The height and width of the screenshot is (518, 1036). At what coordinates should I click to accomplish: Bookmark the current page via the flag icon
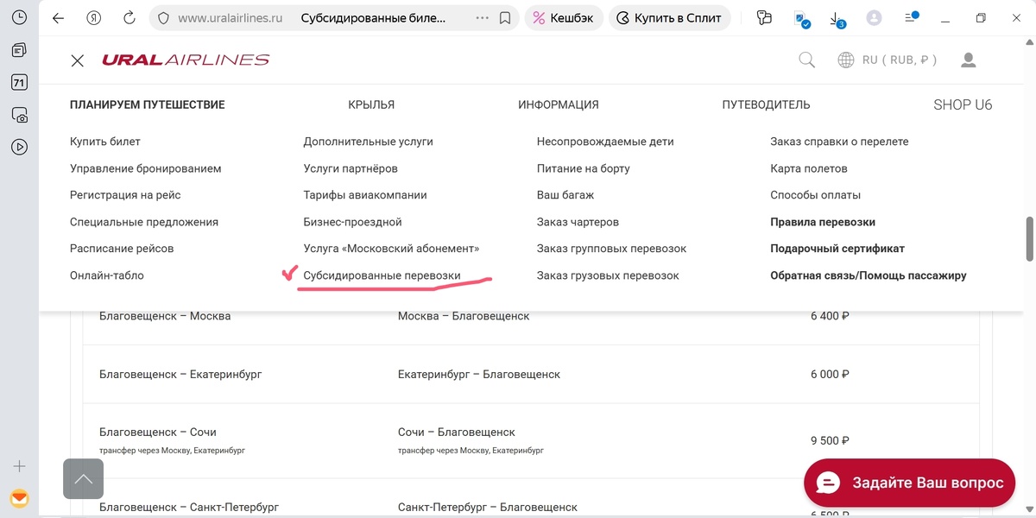(504, 16)
